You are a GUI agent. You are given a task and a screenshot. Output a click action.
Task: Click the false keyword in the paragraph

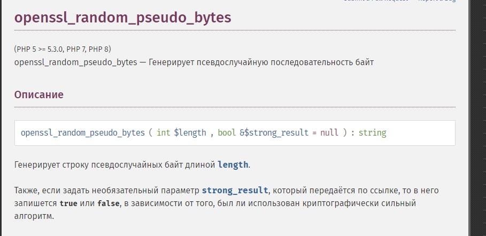click(x=107, y=203)
